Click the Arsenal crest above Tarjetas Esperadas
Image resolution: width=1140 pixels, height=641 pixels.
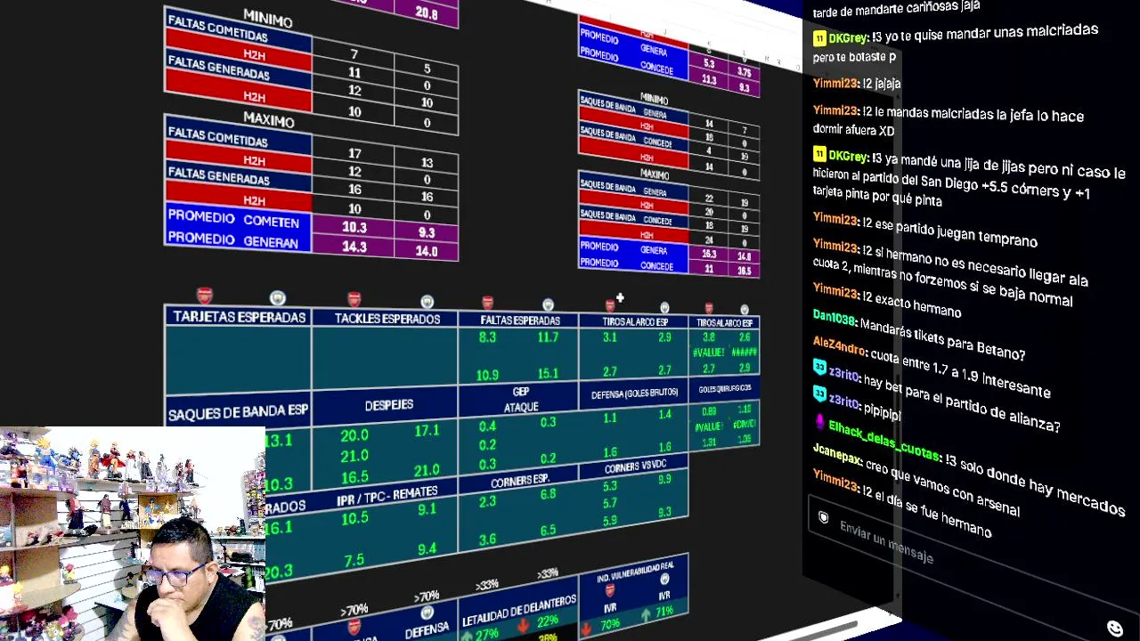pyautogui.click(x=205, y=296)
